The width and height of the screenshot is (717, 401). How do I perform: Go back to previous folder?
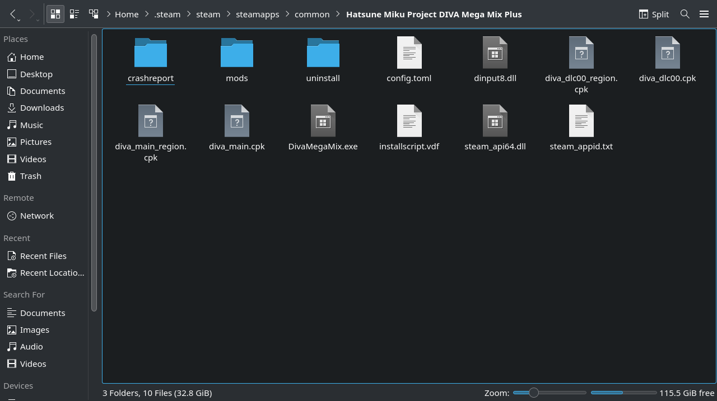point(13,14)
